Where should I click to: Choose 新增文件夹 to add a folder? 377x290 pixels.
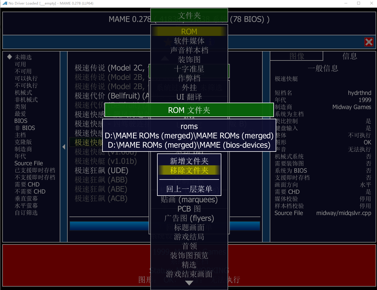pos(189,161)
